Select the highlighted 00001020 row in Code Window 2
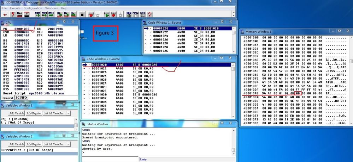Viewport: 353px width, 162px height. click(157, 65)
